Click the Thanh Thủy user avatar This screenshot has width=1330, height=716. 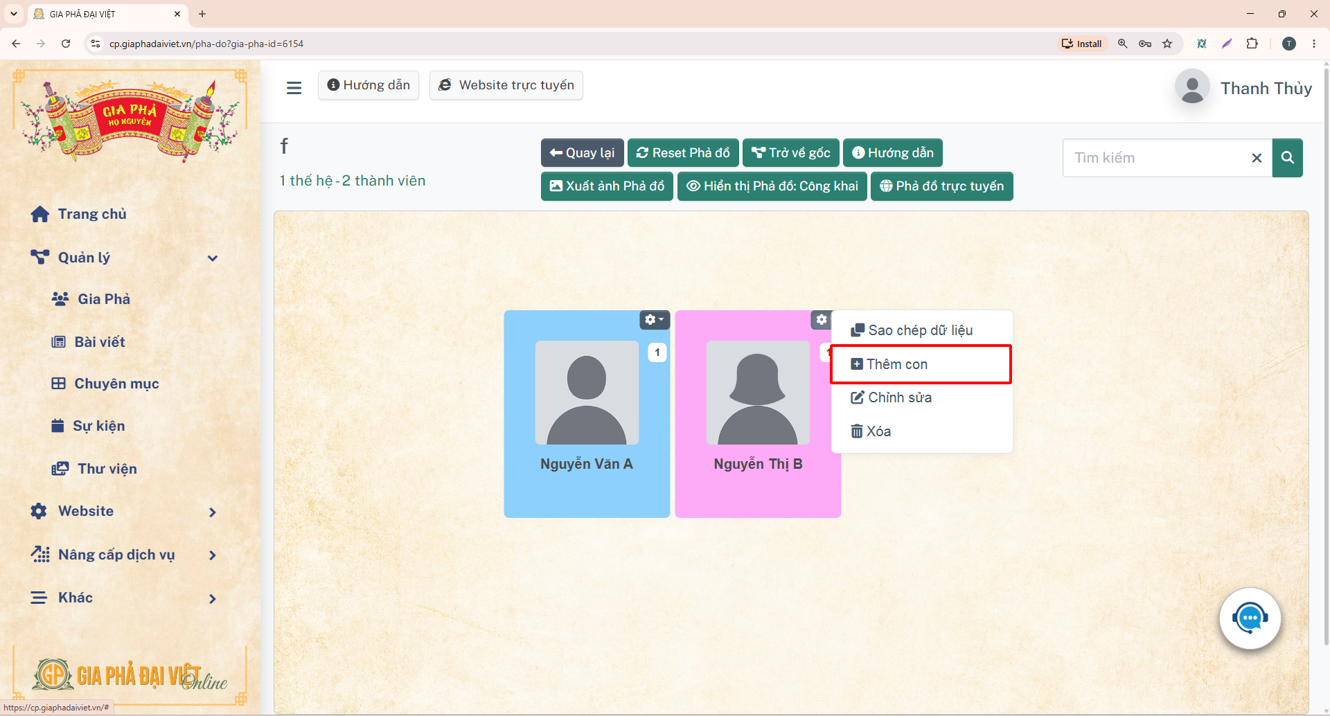click(1192, 87)
